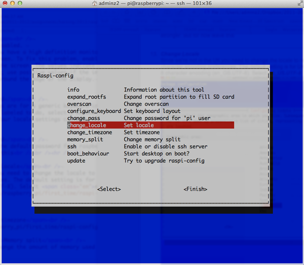Click the window title 'adminz2 — pi@raspberrypi'

pyautogui.click(x=155, y=4)
